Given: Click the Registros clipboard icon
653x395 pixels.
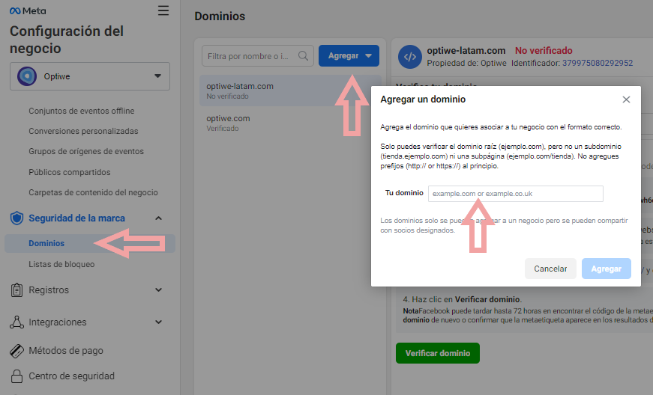Looking at the screenshot, I should click(x=16, y=290).
